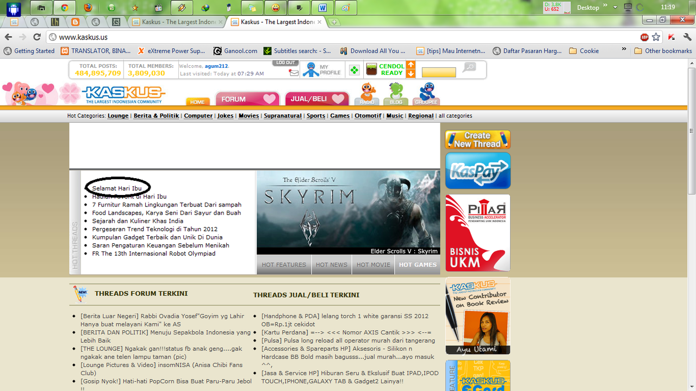
Task: Open the Otomotif category link
Action: click(368, 116)
